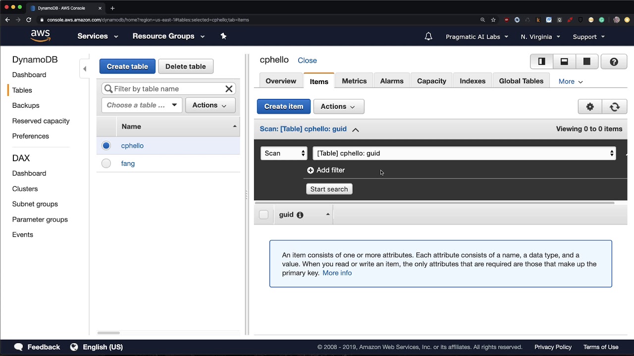Collapse the DynamoDB navigation sidebar arrow

coord(85,69)
